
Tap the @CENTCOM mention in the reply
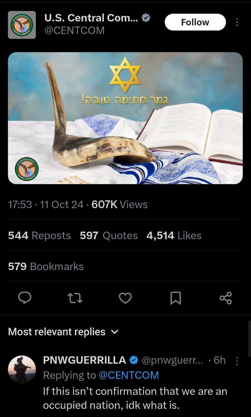[128, 375]
